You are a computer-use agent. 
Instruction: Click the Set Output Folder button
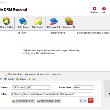pyautogui.click(x=24, y=101)
